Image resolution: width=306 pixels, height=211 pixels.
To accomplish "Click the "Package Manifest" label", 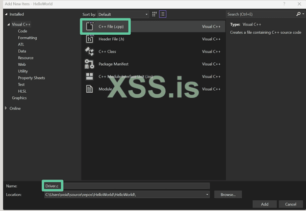I will tap(113, 64).
